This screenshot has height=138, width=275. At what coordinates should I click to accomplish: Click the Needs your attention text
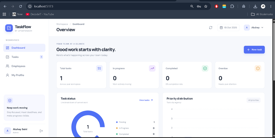pyautogui.click(x=227, y=84)
